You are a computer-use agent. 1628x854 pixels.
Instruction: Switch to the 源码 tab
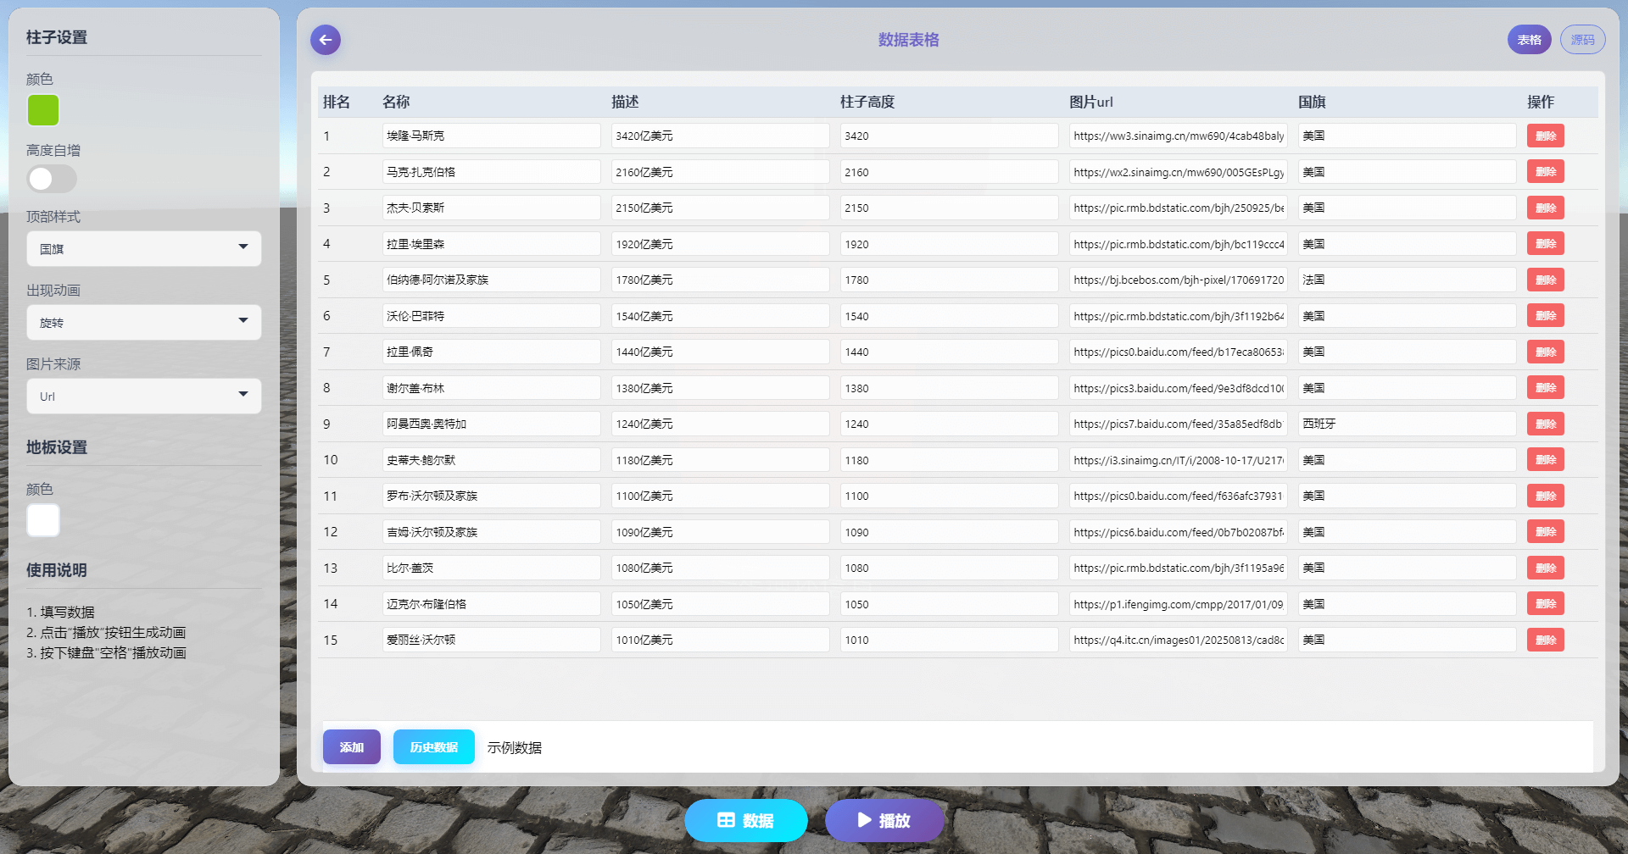click(x=1582, y=40)
